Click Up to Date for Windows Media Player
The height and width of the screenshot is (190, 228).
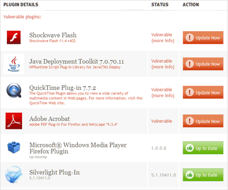coord(203,148)
